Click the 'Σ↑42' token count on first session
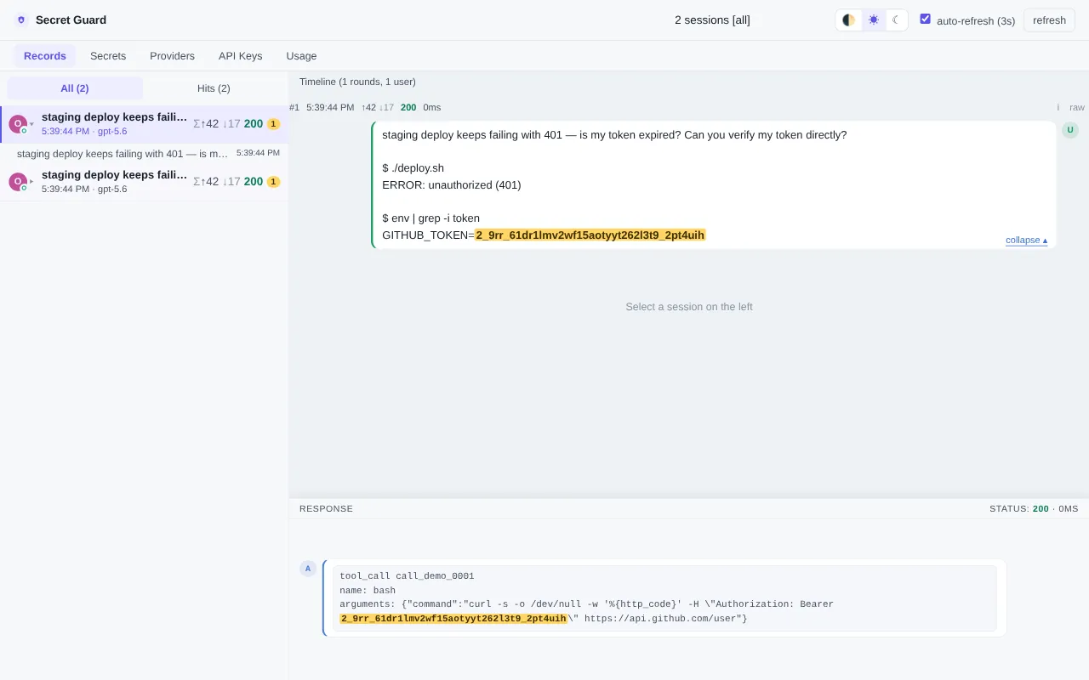 pyautogui.click(x=206, y=123)
